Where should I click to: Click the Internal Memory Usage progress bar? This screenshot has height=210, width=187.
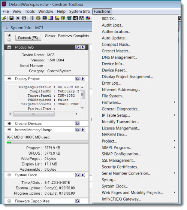pos(48,142)
